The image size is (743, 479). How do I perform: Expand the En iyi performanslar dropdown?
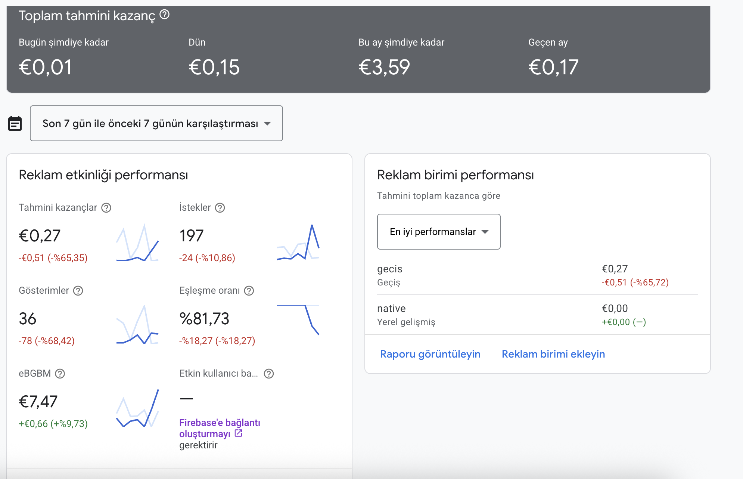439,232
